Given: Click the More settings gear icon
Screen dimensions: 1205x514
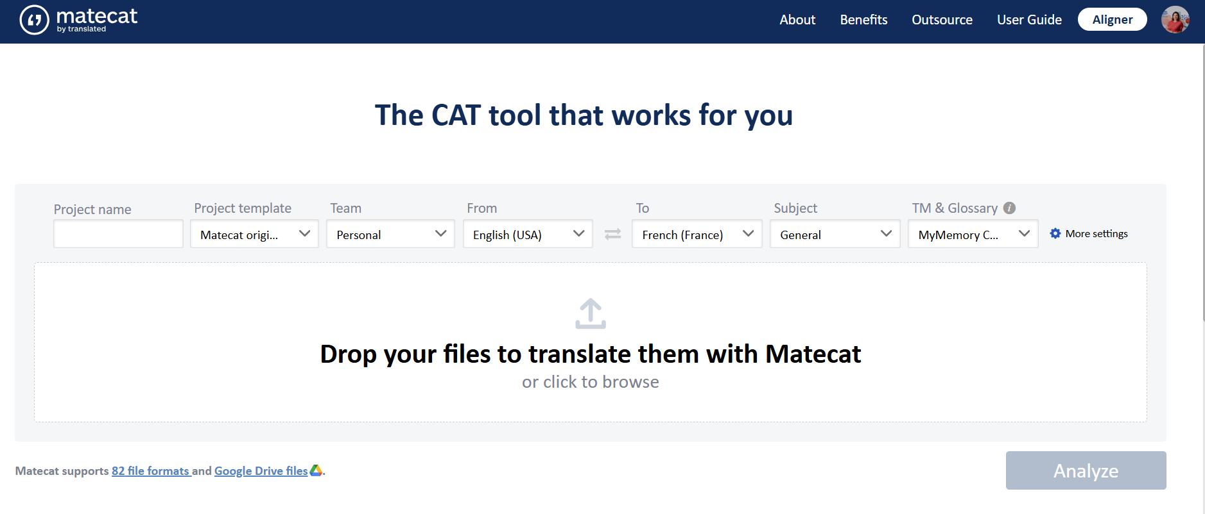Looking at the screenshot, I should (x=1055, y=234).
